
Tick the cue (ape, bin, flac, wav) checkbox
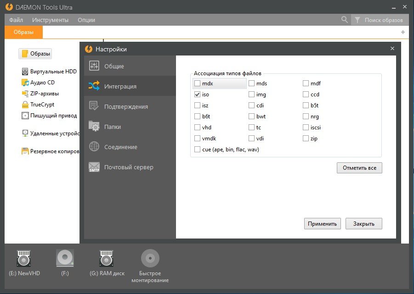click(198, 150)
